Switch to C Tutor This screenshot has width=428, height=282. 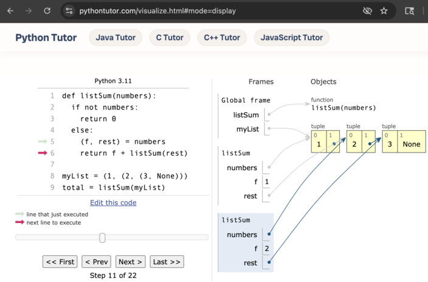(x=170, y=38)
